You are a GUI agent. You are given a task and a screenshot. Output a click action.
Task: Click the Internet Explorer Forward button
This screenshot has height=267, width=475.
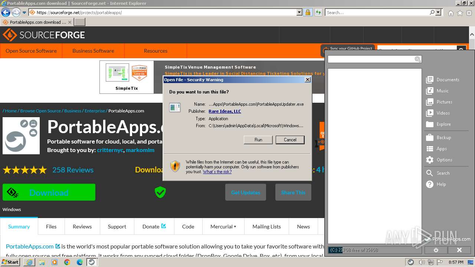click(x=16, y=13)
